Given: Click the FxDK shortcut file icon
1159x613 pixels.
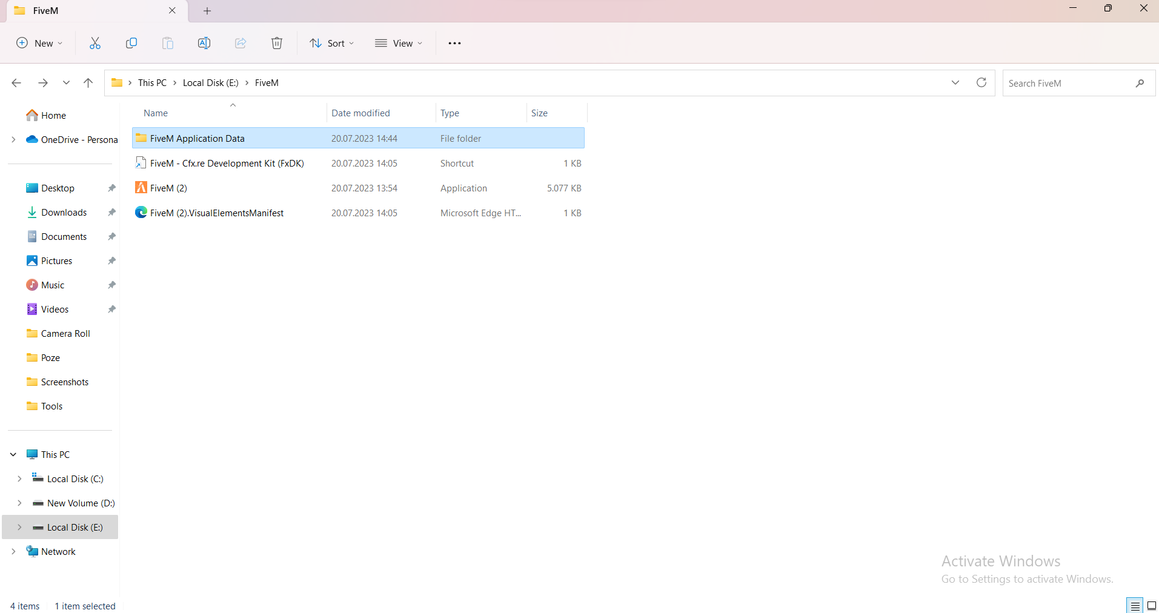Looking at the screenshot, I should tap(141, 163).
